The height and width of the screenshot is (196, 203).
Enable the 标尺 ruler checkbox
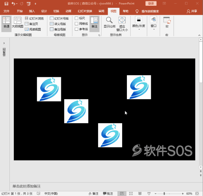[x=76, y=18]
